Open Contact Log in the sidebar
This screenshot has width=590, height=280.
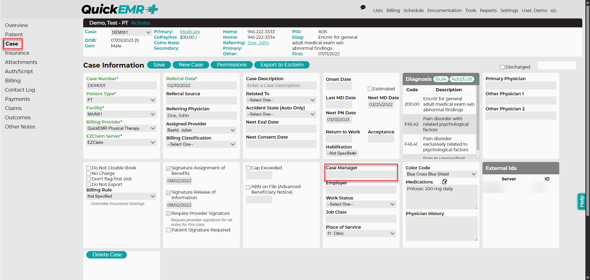20,90
